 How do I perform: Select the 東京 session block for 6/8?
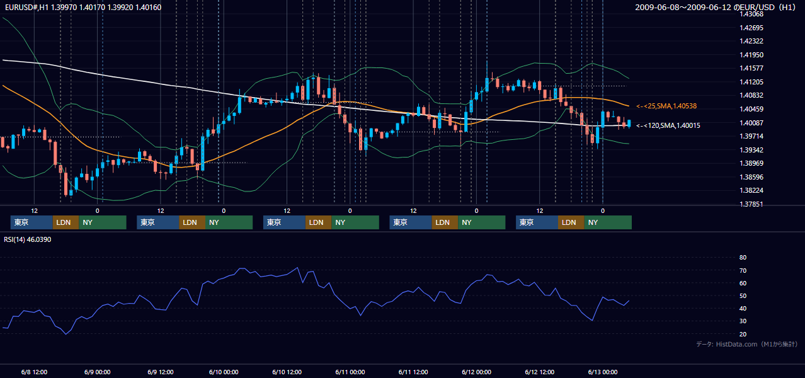coord(31,222)
